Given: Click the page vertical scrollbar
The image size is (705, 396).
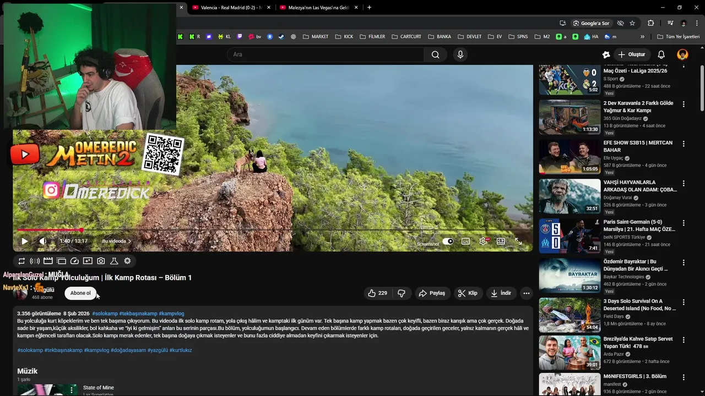Looking at the screenshot, I should (701, 88).
